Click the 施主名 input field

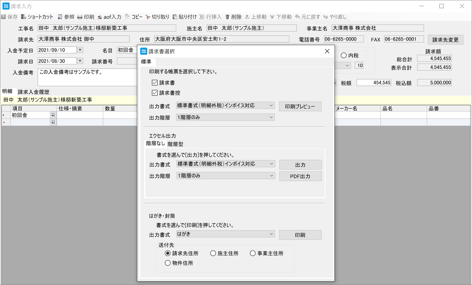252,28
